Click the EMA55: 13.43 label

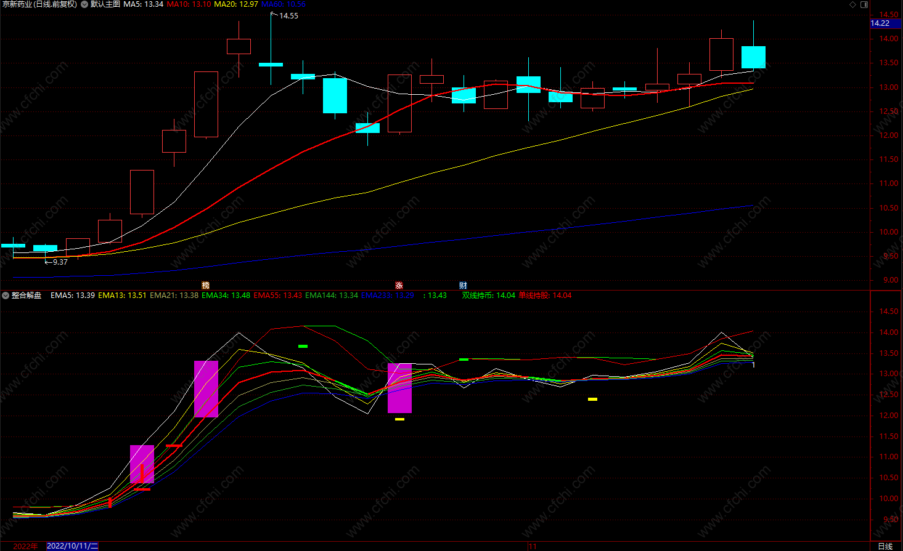click(278, 296)
